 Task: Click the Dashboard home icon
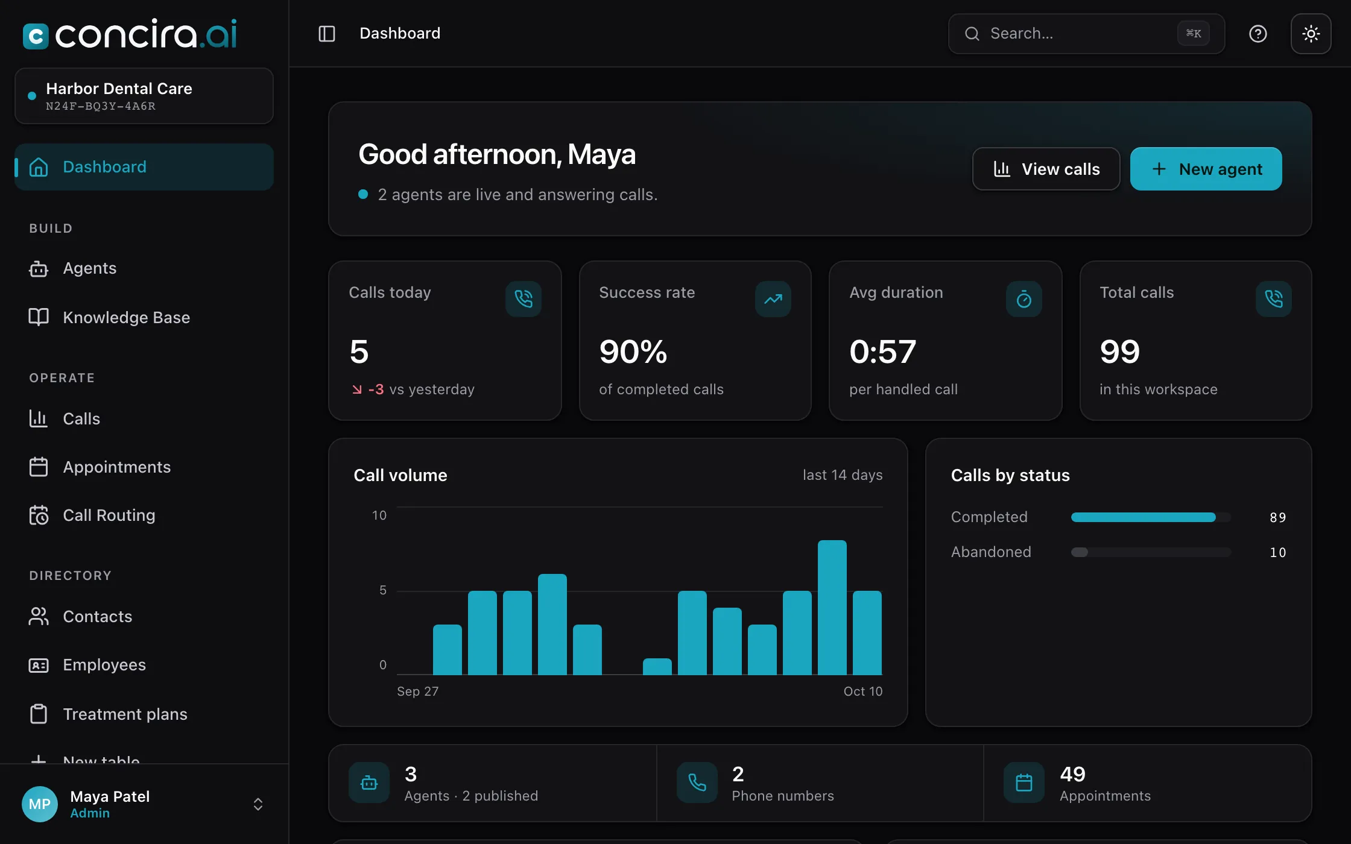point(39,167)
